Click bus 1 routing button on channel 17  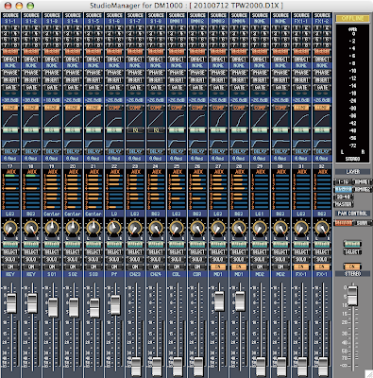pyautogui.click(x=7, y=27)
